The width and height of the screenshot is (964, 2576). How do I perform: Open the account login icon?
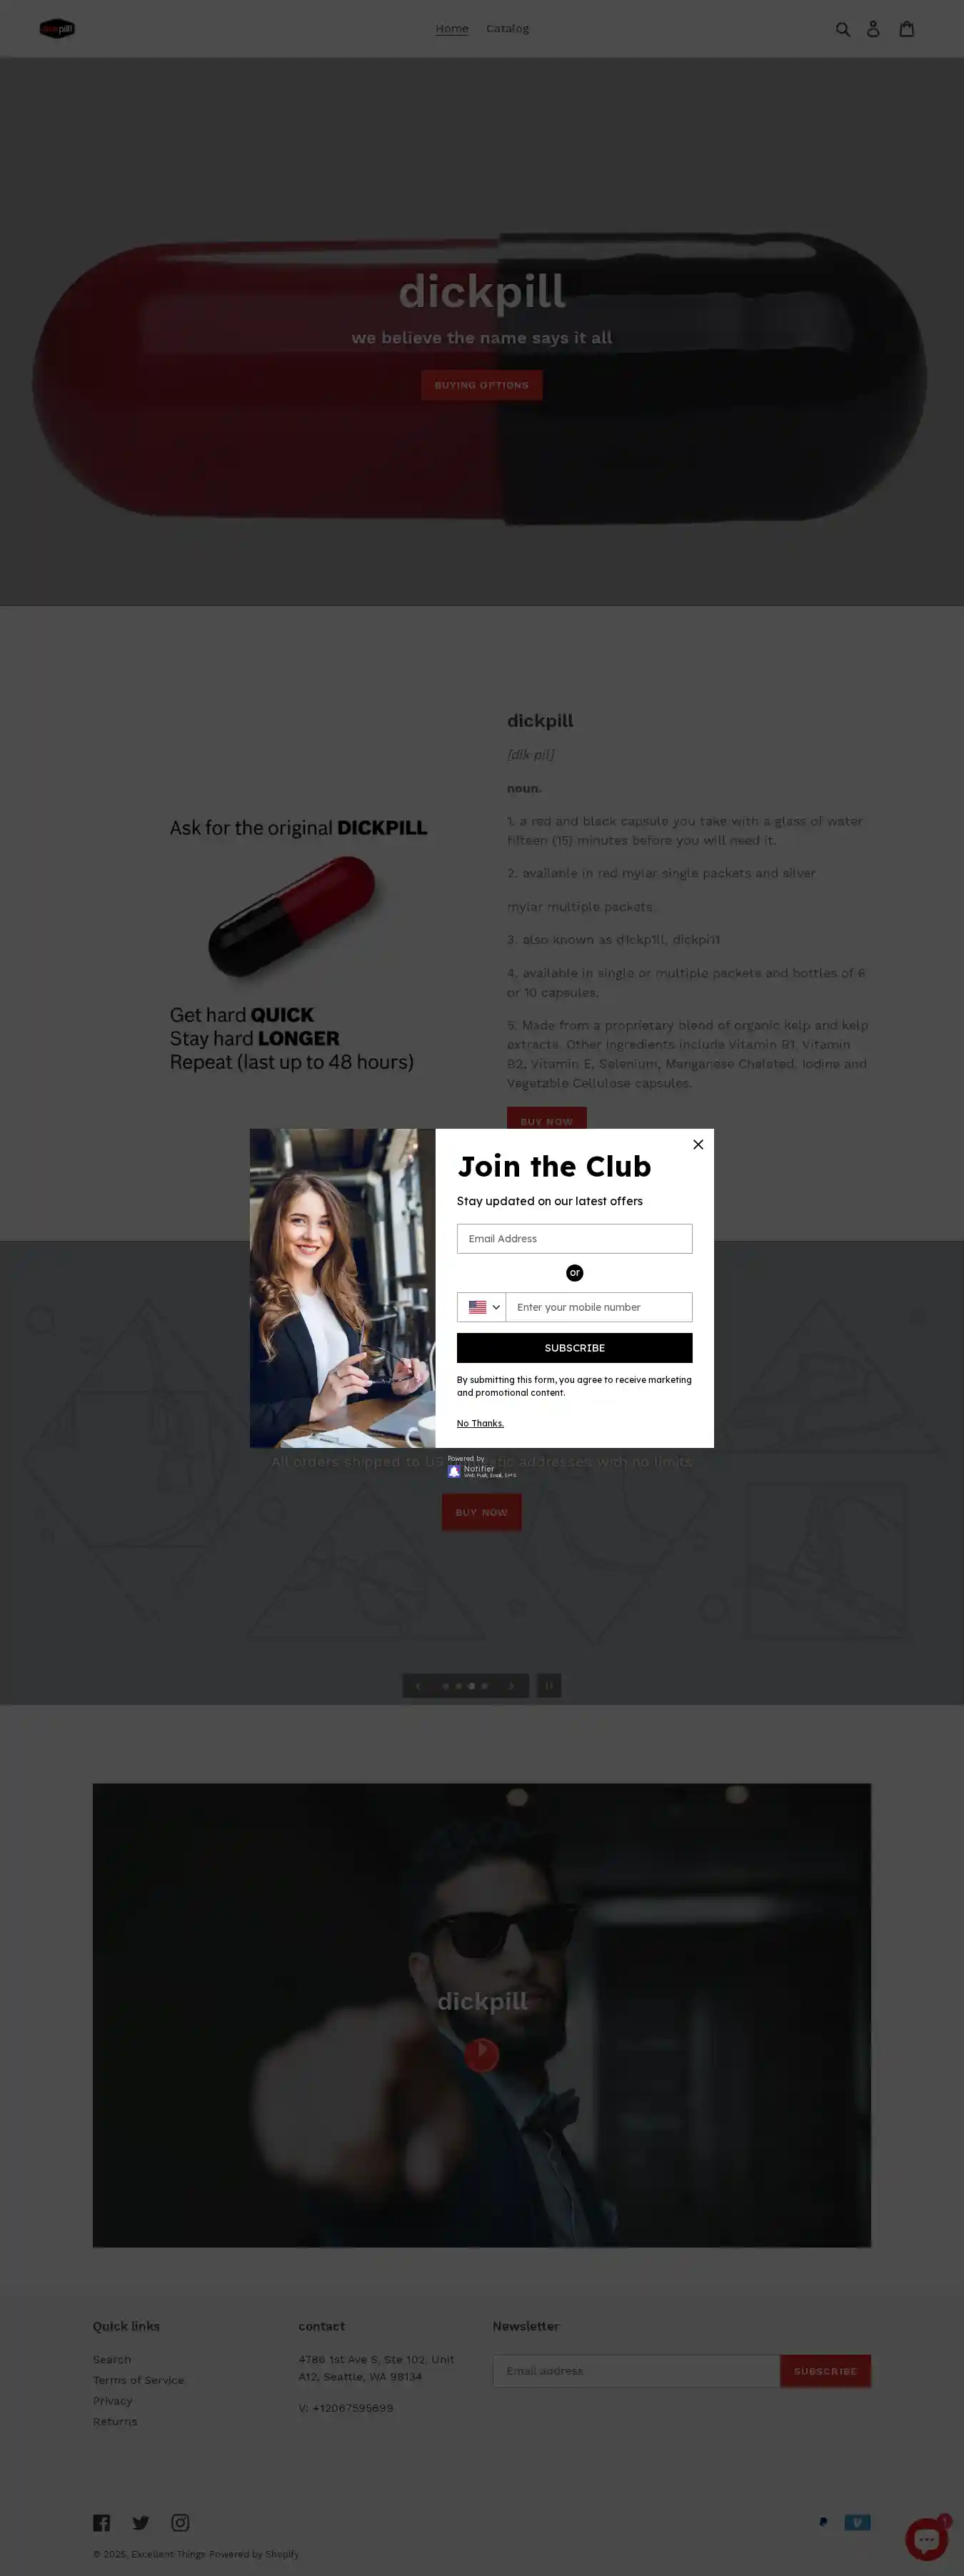click(x=873, y=29)
